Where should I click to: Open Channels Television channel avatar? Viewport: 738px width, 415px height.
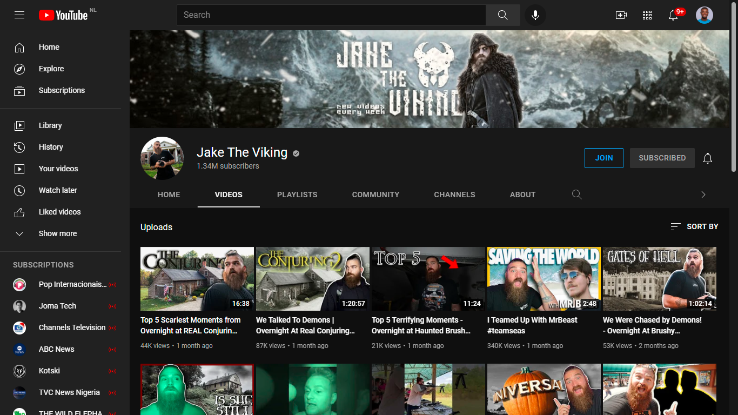[x=19, y=327]
